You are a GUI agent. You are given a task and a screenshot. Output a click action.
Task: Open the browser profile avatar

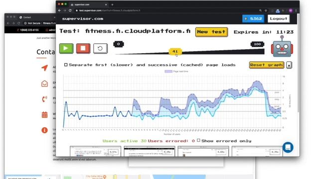point(291,10)
